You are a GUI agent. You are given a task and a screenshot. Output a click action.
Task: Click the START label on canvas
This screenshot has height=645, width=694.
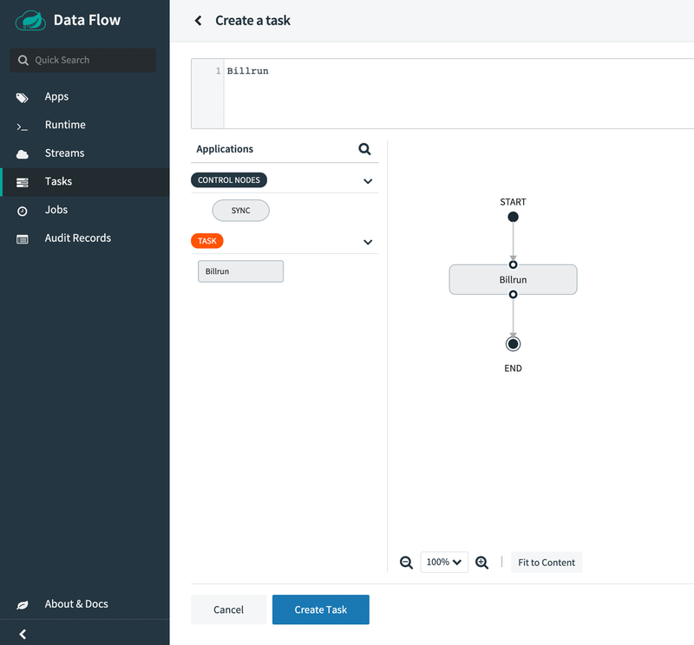513,202
